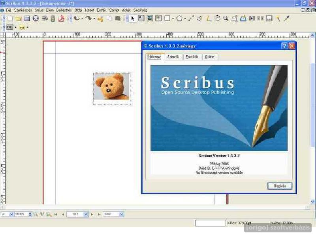Click the Open document folder icon
316x237 pixels.
18,19
